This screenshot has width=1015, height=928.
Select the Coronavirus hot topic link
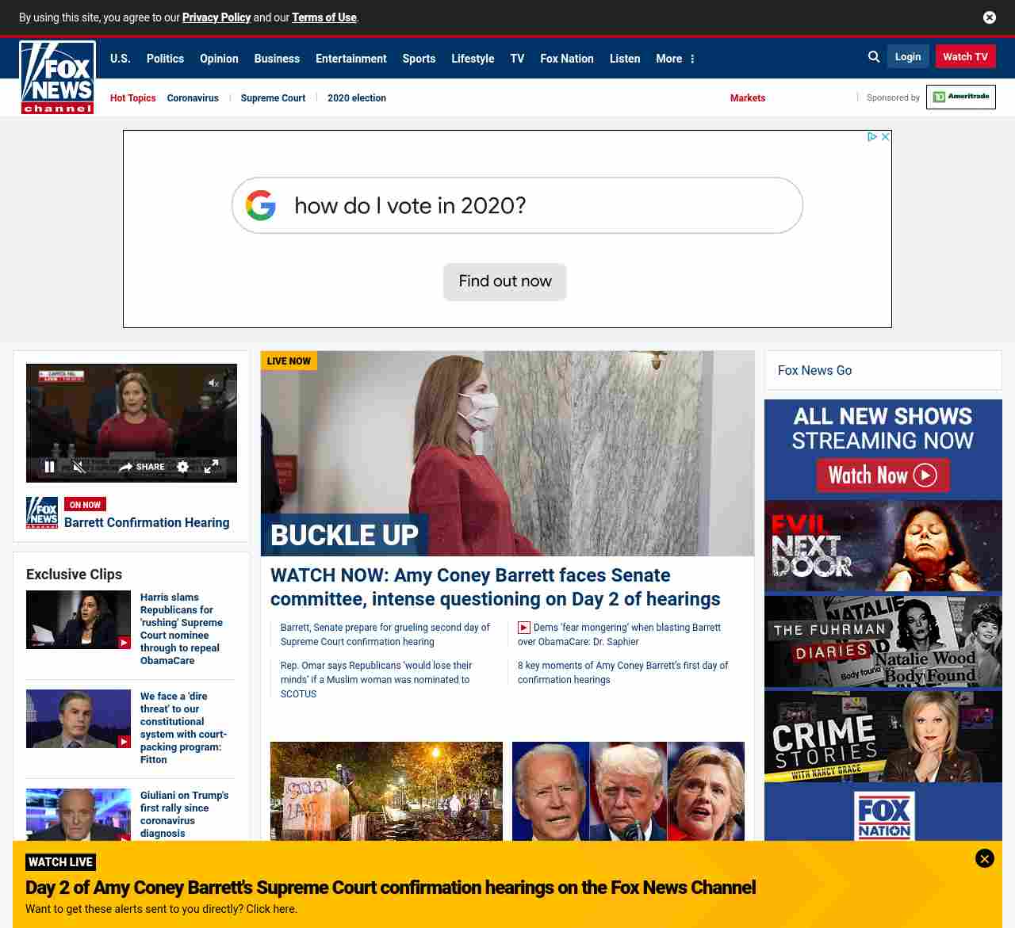[193, 98]
